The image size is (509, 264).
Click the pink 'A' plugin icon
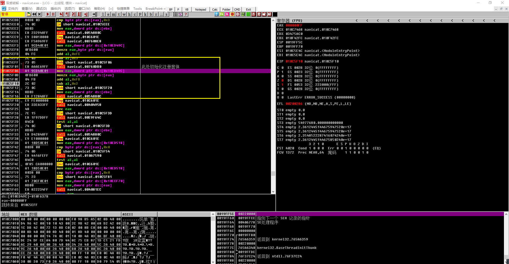(x=227, y=14)
